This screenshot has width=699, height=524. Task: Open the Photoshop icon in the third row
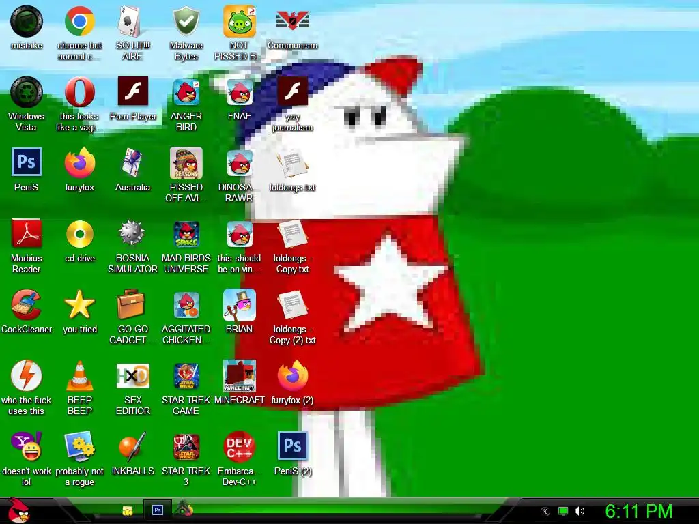click(x=27, y=162)
